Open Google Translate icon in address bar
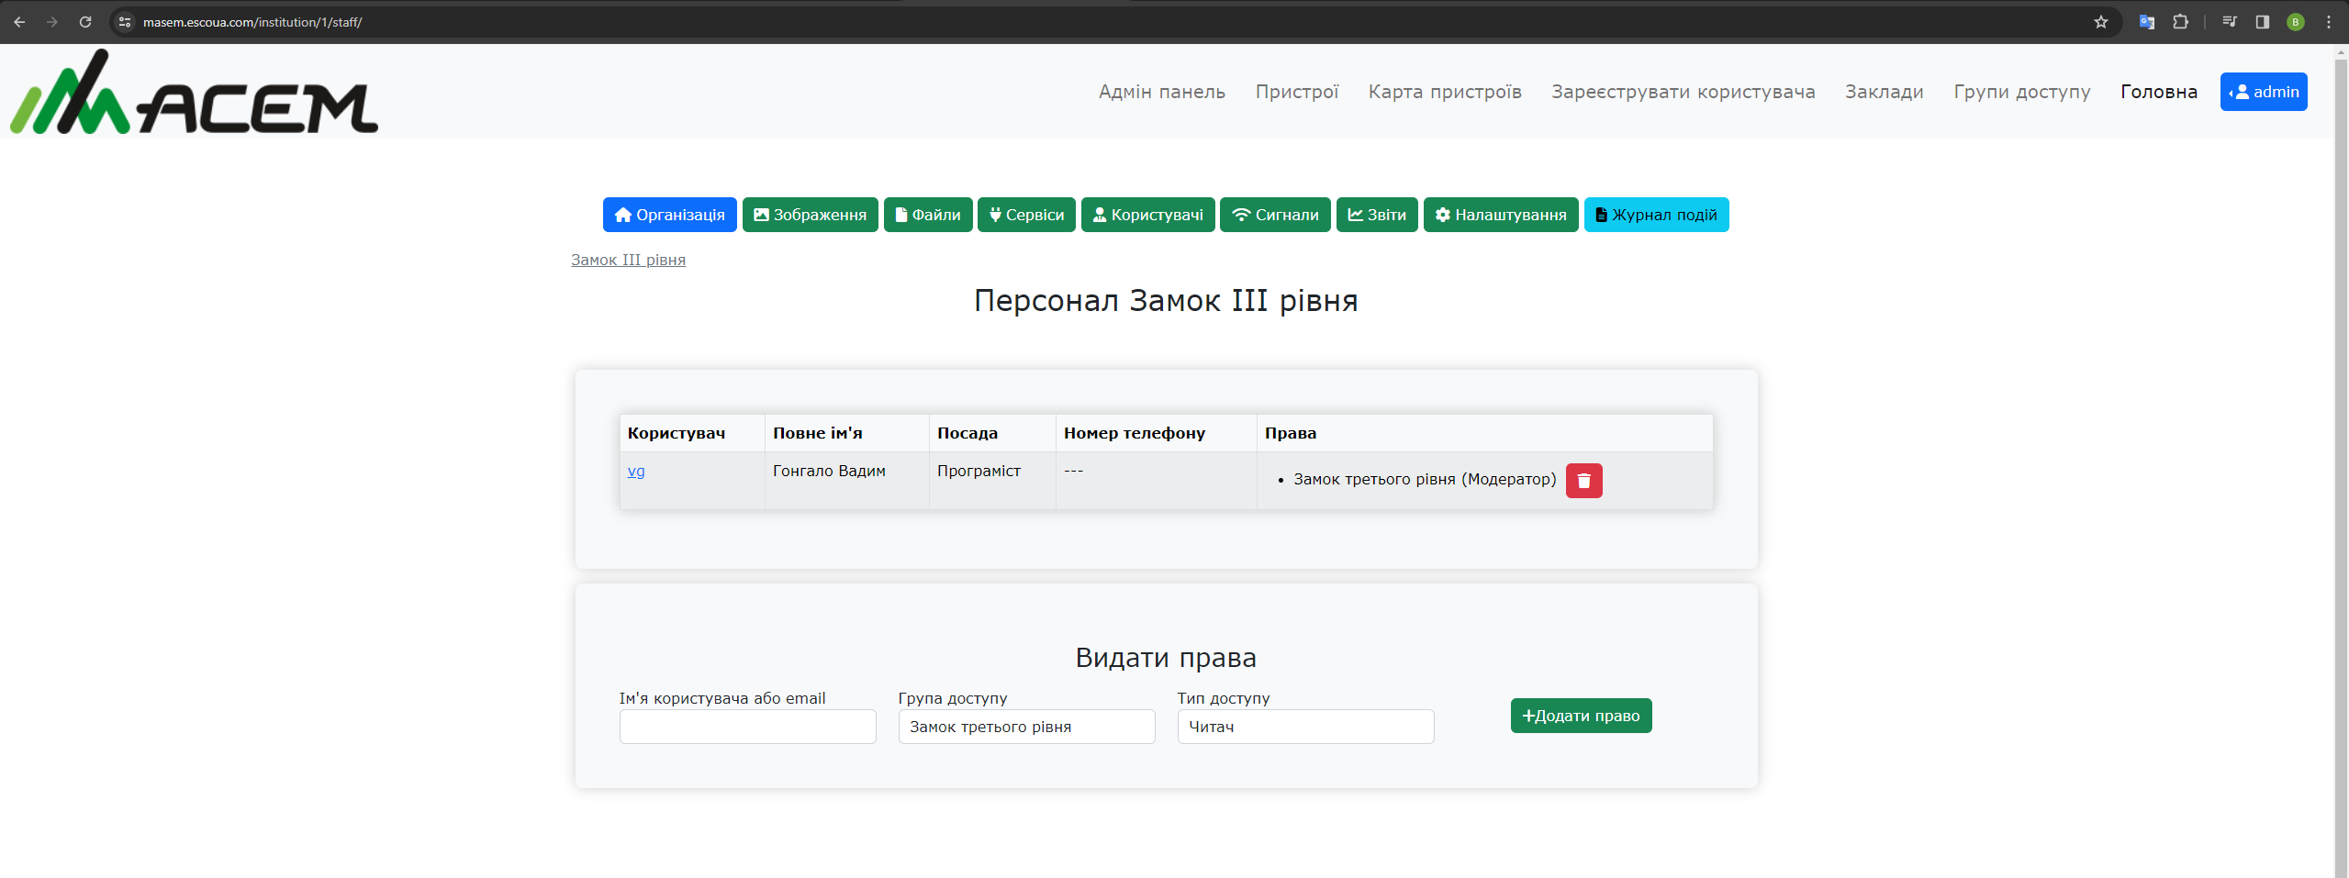Viewport: 2349px width, 878px height. 2146,22
